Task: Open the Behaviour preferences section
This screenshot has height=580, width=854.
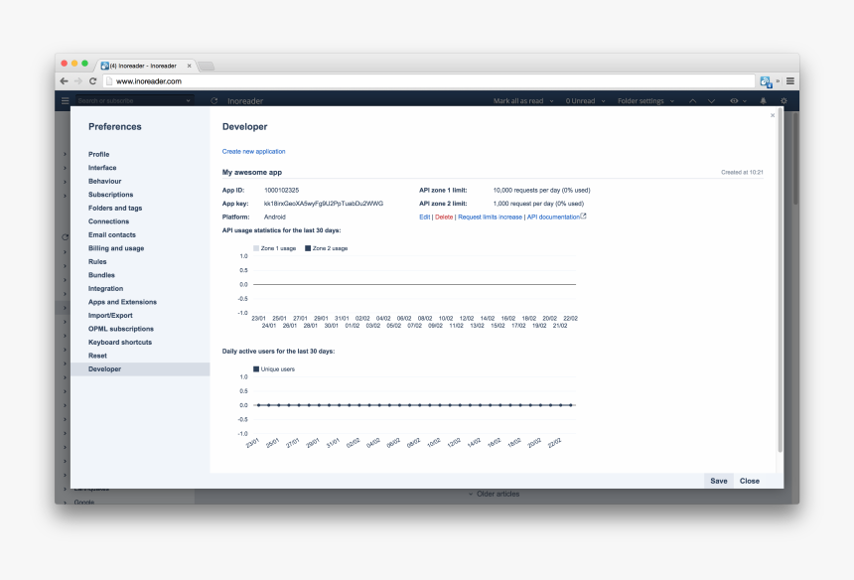Action: click(104, 182)
